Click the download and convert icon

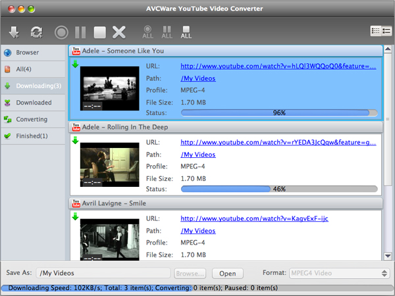click(36, 32)
